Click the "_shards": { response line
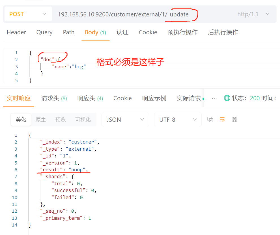The height and width of the screenshot is (235, 280). (57, 177)
